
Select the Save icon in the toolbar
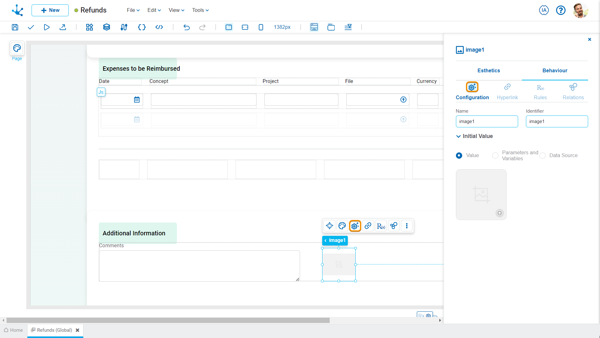(15, 27)
